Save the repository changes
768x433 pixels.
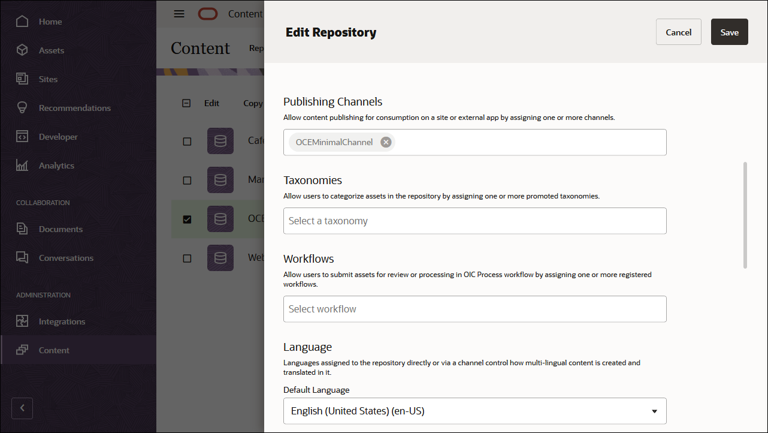click(x=729, y=32)
